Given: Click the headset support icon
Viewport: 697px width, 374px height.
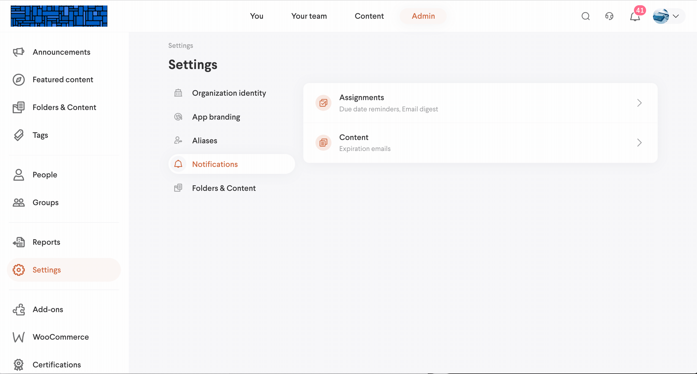Looking at the screenshot, I should pyautogui.click(x=609, y=16).
